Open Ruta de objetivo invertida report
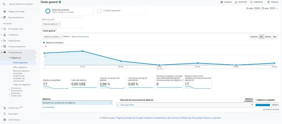This screenshot has height=124, width=282. [21, 72]
